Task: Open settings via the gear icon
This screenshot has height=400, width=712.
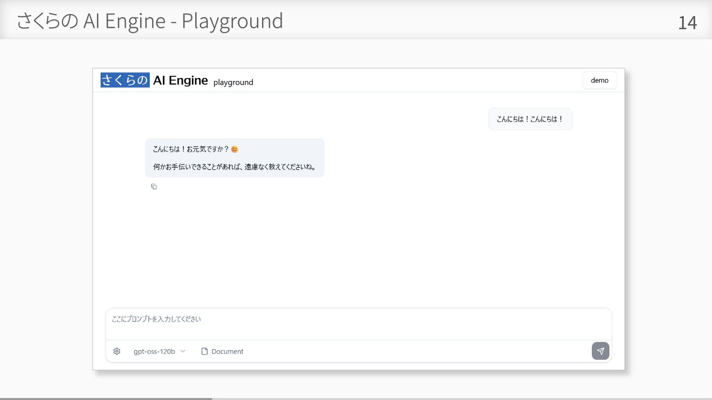Action: [x=117, y=351]
